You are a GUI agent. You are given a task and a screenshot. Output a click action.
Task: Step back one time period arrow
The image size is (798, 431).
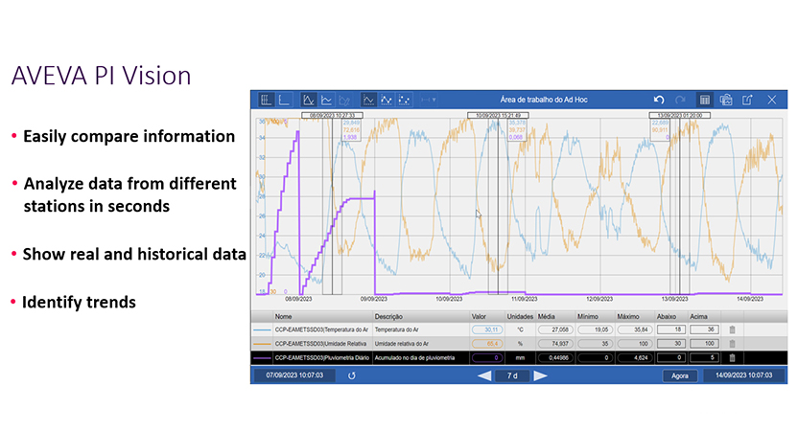pos(484,375)
